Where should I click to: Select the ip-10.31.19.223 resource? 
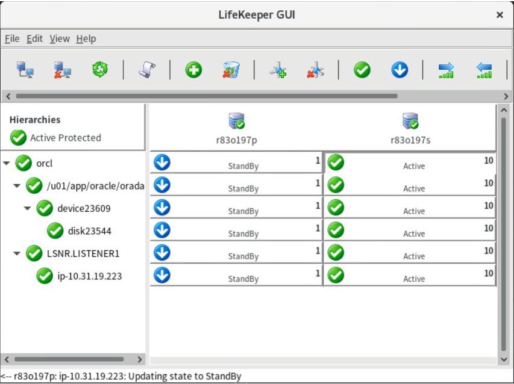(90, 276)
